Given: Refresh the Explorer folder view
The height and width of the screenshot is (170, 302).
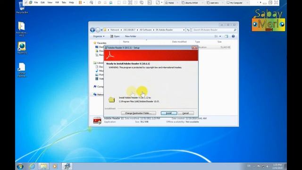Looking at the screenshot, I should point(188,30).
